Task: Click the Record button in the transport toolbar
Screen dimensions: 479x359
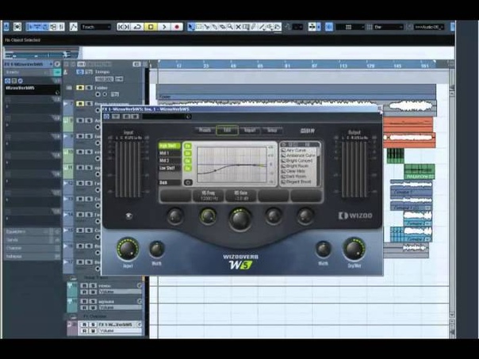Action: 177,27
